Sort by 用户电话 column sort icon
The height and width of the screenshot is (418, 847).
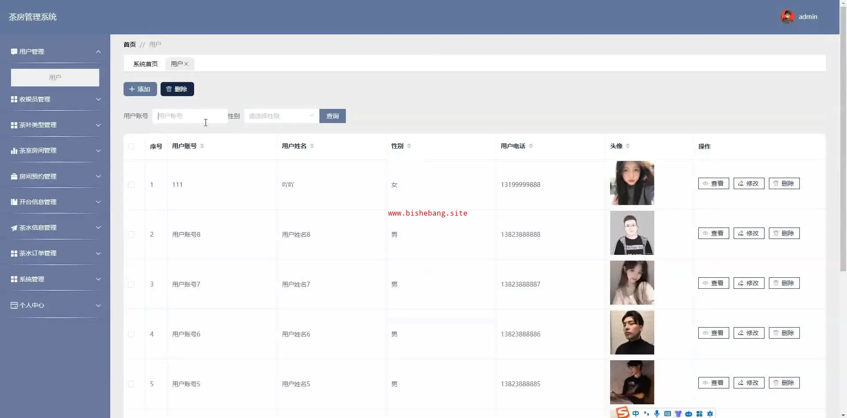(531, 146)
